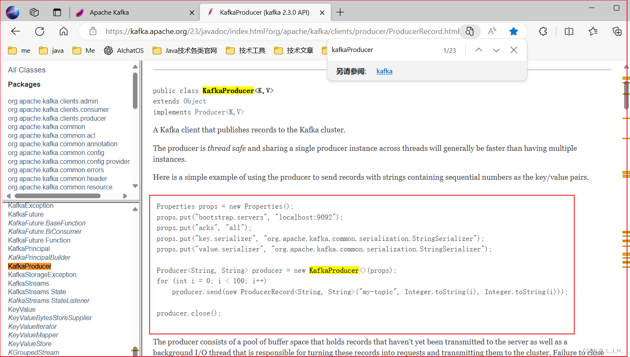The width and height of the screenshot is (630, 357).
Task: Open the 'me' bookmarks folder
Action: [19, 51]
